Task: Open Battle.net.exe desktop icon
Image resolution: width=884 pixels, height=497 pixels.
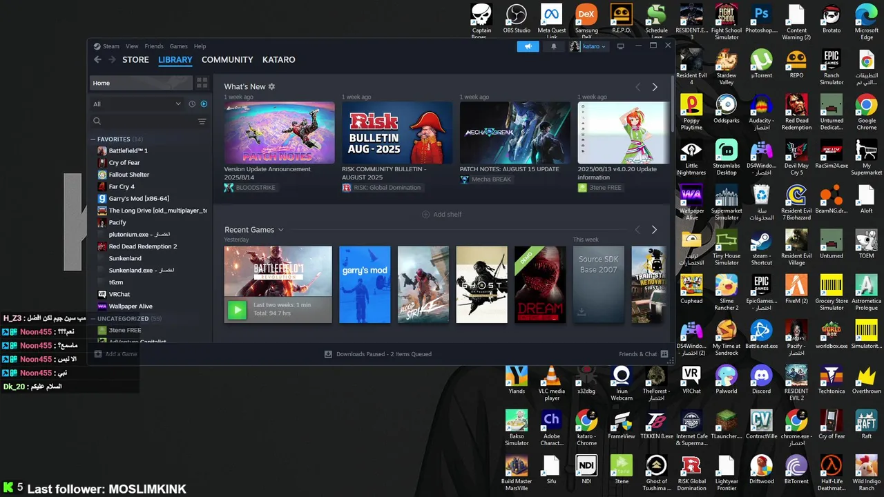Action: [x=761, y=335]
